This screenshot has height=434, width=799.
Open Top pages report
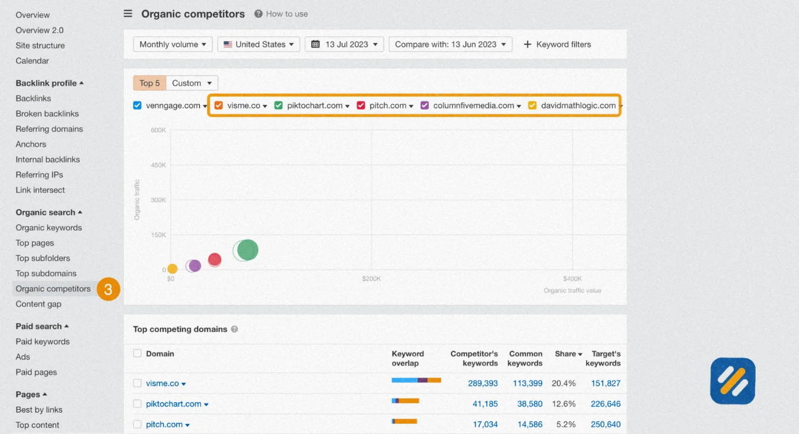click(x=35, y=243)
